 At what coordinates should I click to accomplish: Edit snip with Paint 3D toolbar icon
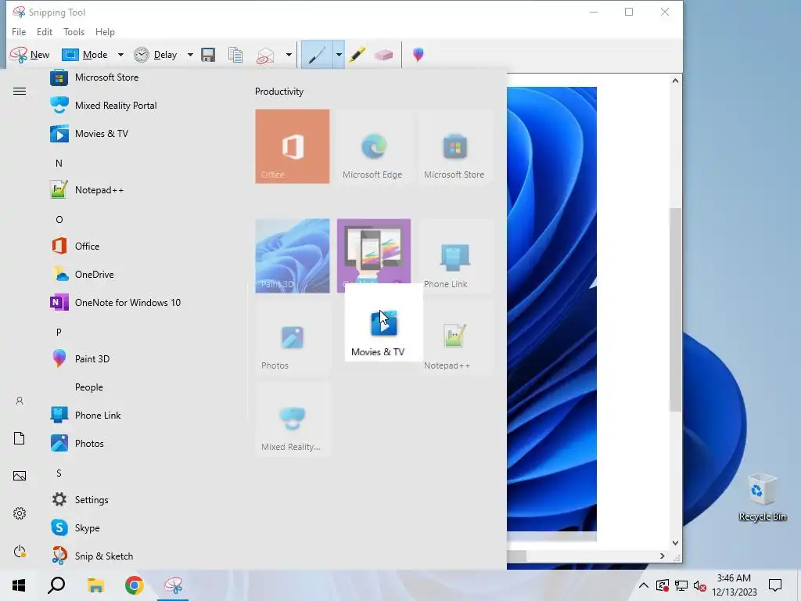click(418, 55)
